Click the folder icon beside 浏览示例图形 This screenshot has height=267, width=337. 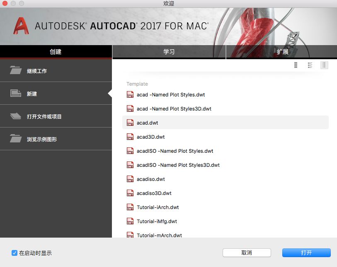point(16,139)
